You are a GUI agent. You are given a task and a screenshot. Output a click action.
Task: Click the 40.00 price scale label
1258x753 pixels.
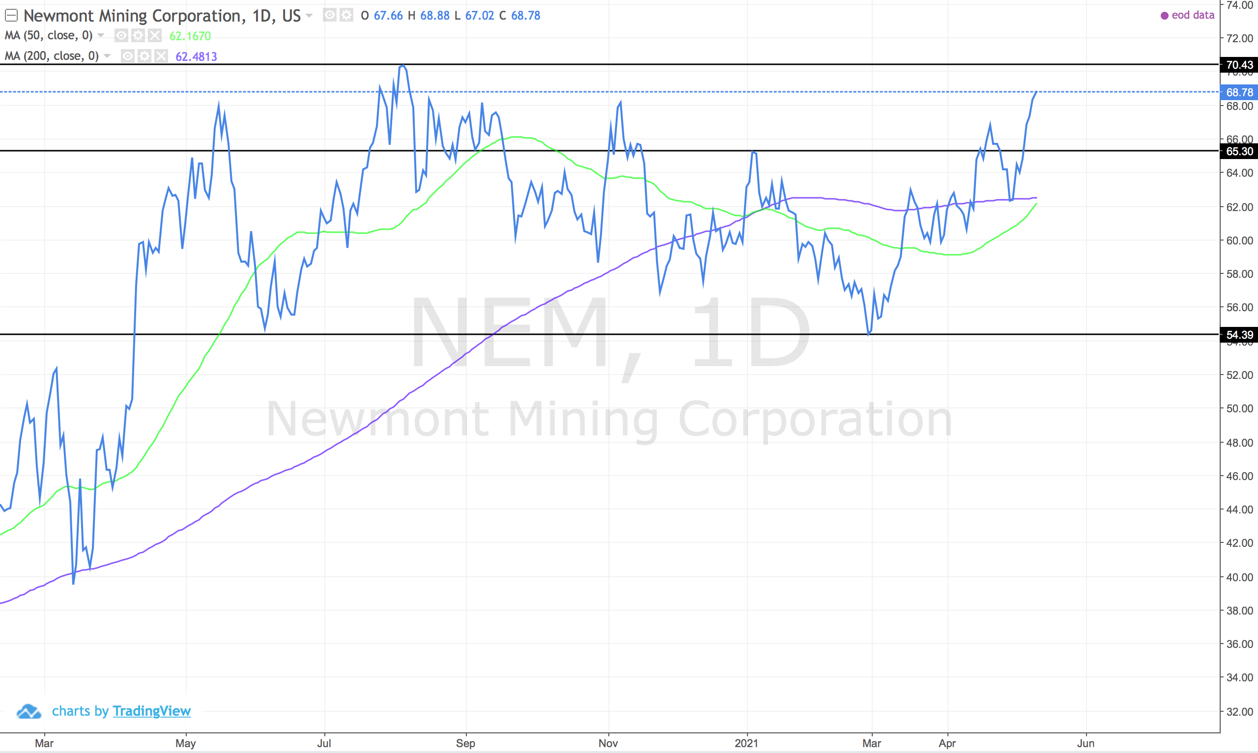point(1240,577)
